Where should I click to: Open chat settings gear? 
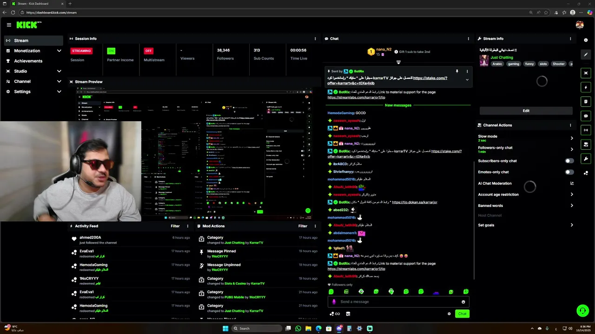(449, 314)
